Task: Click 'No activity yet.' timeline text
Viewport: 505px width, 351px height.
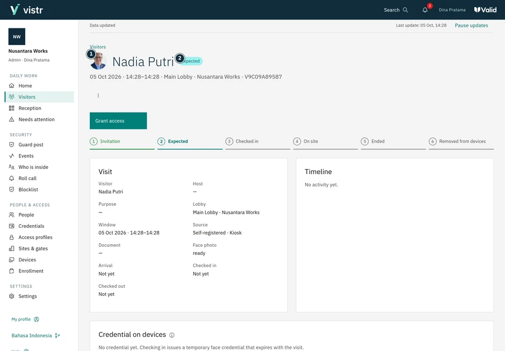Action: [x=321, y=185]
